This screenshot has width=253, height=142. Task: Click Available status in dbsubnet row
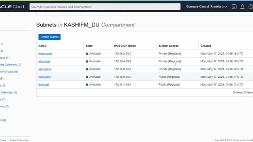tap(93, 62)
